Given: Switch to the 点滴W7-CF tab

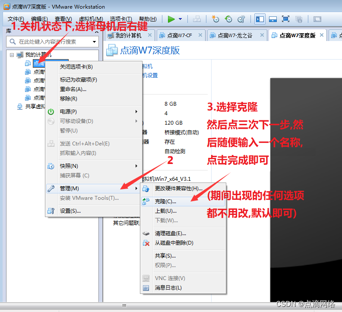Looking at the screenshot, I should pyautogui.click(x=180, y=35).
